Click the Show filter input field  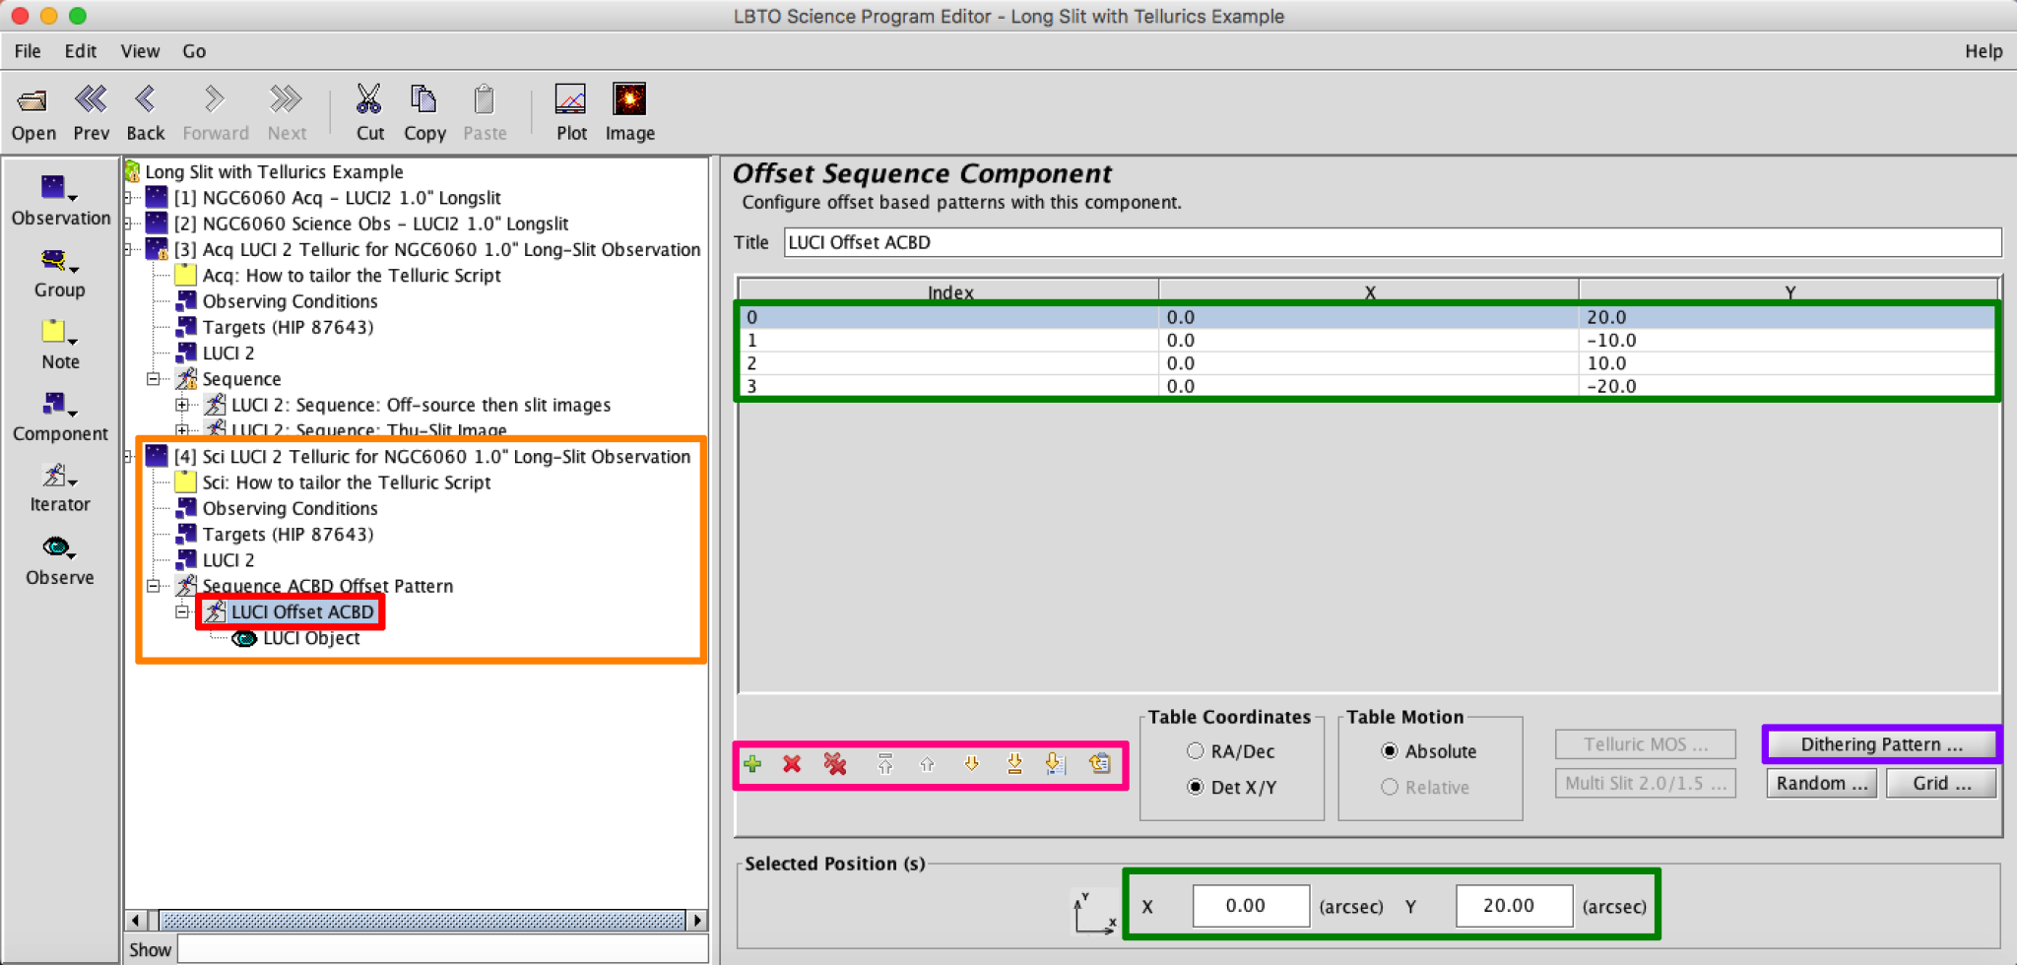(x=442, y=949)
